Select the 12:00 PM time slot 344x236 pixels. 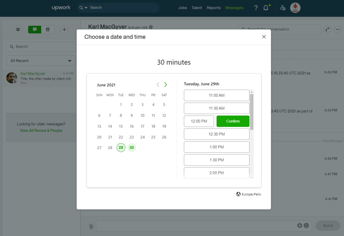(199, 121)
